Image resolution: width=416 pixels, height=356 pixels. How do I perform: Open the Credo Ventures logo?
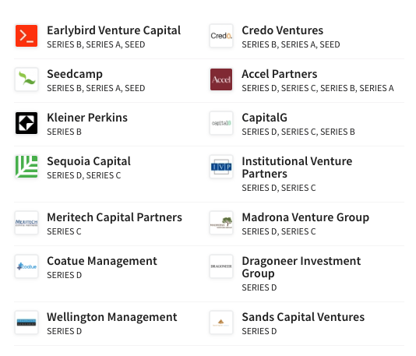(x=221, y=36)
